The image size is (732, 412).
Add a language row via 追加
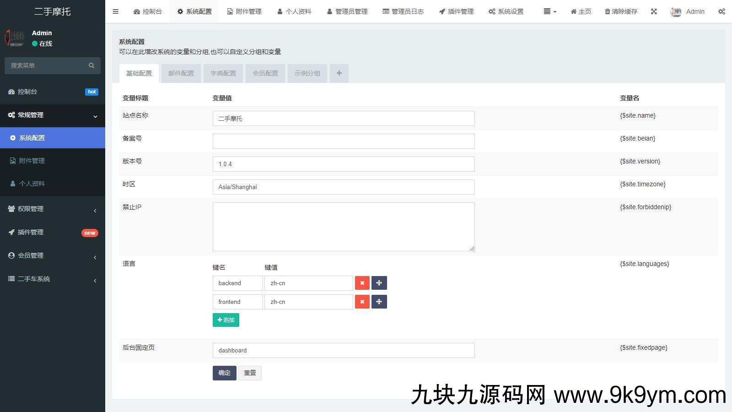[226, 320]
